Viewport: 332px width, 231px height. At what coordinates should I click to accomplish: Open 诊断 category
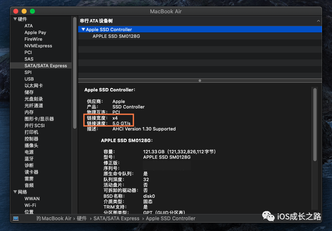tap(29, 165)
